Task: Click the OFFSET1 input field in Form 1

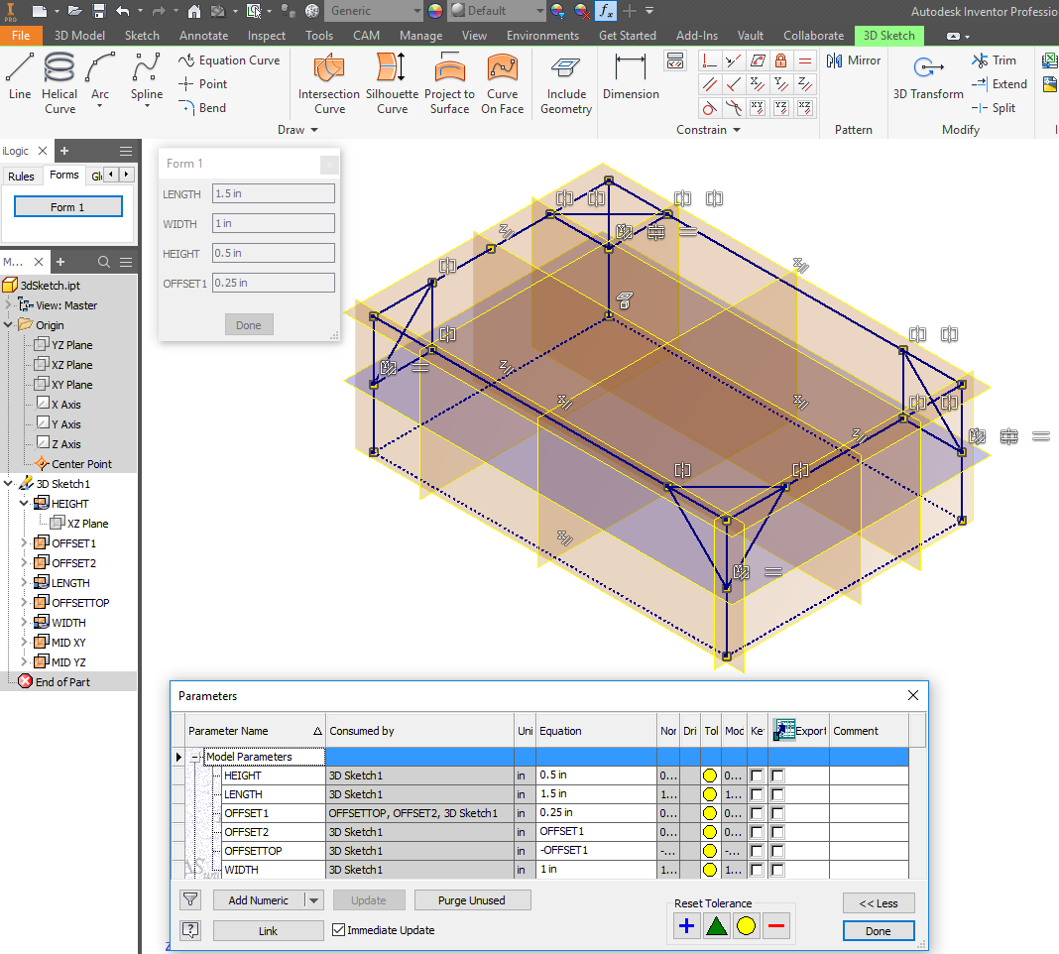Action: [274, 283]
